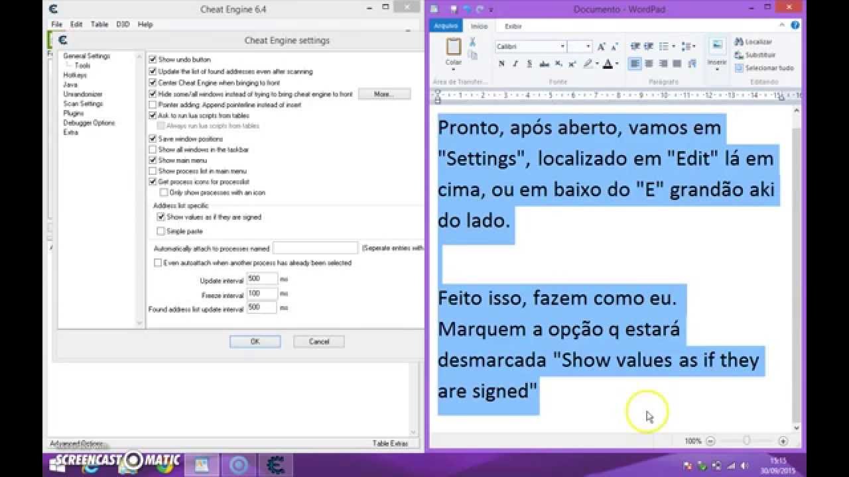
Task: Expand the Inserir dropdown arrow
Action: pos(717,70)
